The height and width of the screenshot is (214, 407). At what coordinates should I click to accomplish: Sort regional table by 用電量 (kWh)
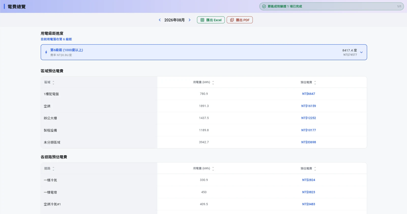click(213, 83)
